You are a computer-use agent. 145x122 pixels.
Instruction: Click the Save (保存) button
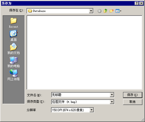tap(133, 95)
